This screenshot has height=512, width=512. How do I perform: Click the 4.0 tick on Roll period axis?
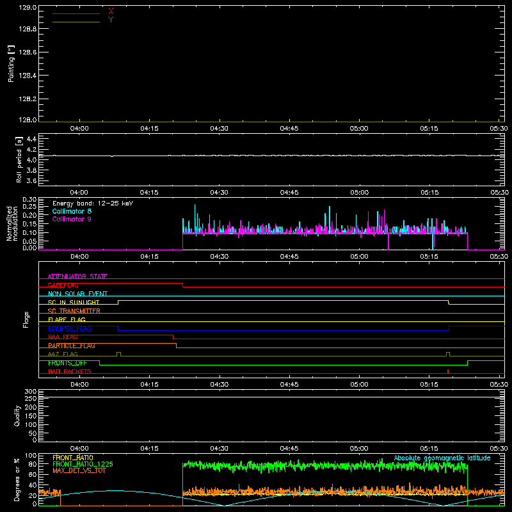point(31,159)
